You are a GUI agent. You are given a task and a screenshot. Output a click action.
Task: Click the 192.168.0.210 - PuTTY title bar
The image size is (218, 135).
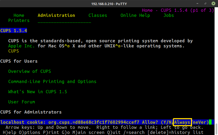[x=109, y=4]
